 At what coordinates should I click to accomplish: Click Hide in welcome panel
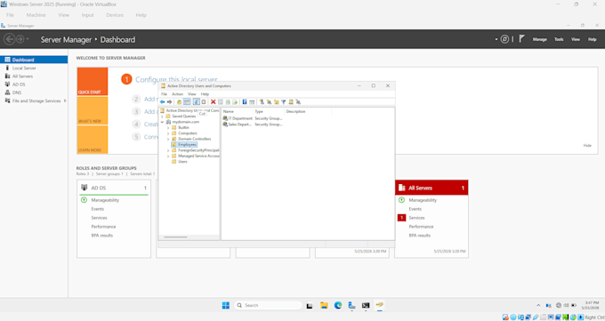click(587, 146)
